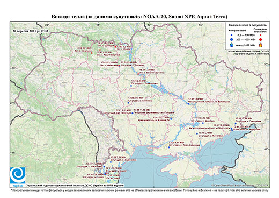The width and height of the screenshot is (279, 198).
Task: Click the blue flame icon in legend
Action: pyautogui.click(x=232, y=45)
